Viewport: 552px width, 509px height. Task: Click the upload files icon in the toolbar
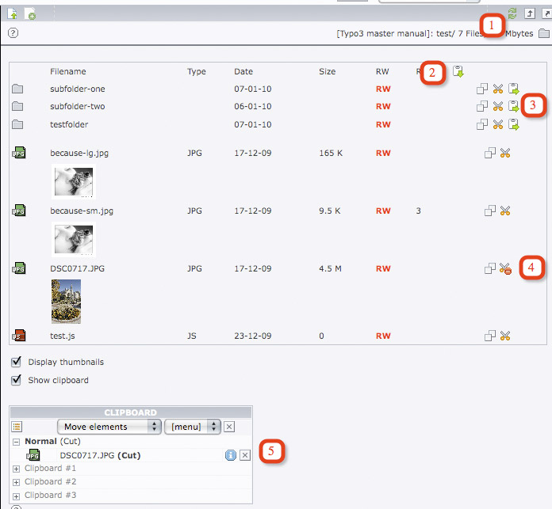[x=13, y=14]
